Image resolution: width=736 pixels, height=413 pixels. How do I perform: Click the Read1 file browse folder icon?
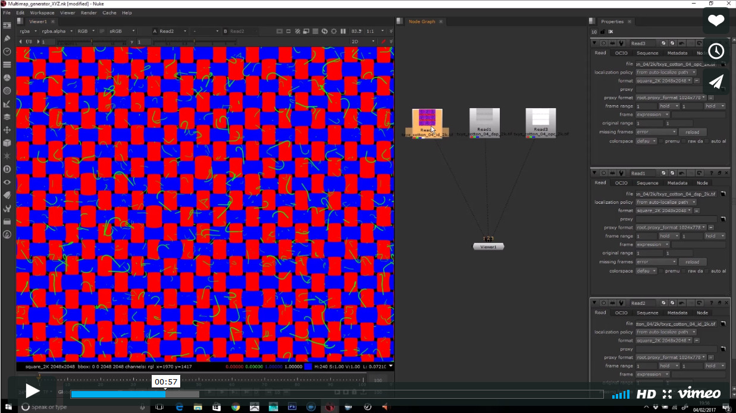pos(724,194)
